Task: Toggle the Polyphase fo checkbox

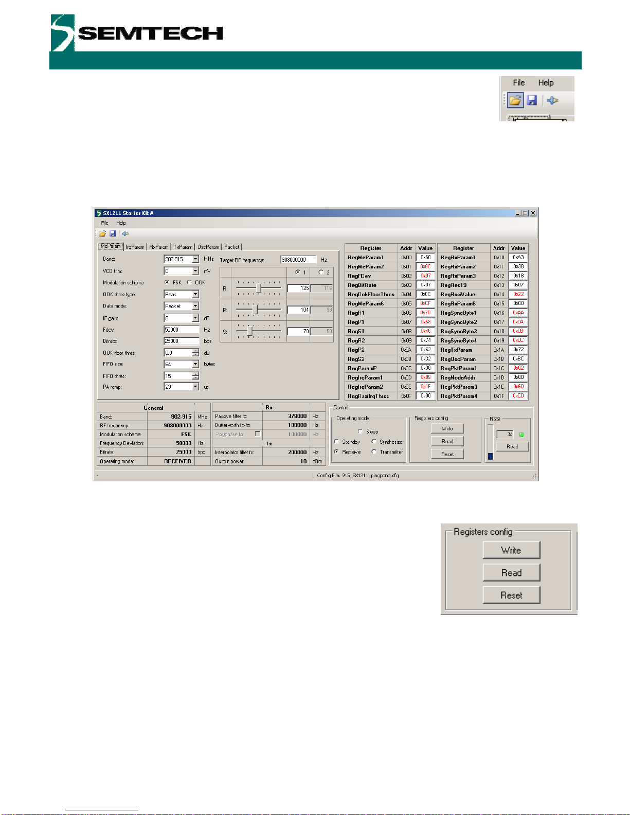Action: click(x=258, y=434)
